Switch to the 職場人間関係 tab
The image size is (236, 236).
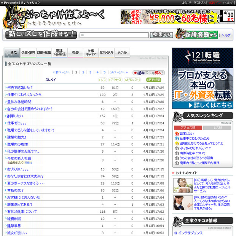[60, 53]
